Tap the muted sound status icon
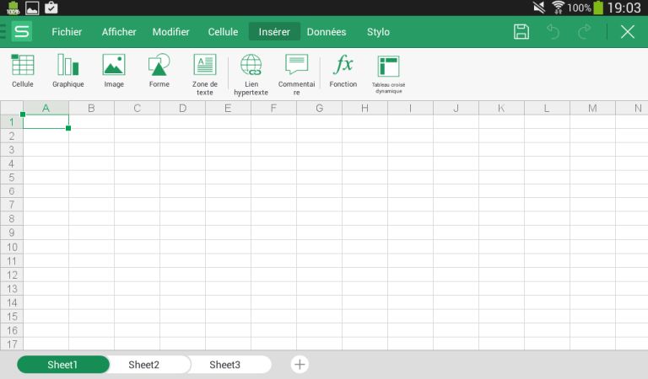648x379 pixels. click(539, 8)
